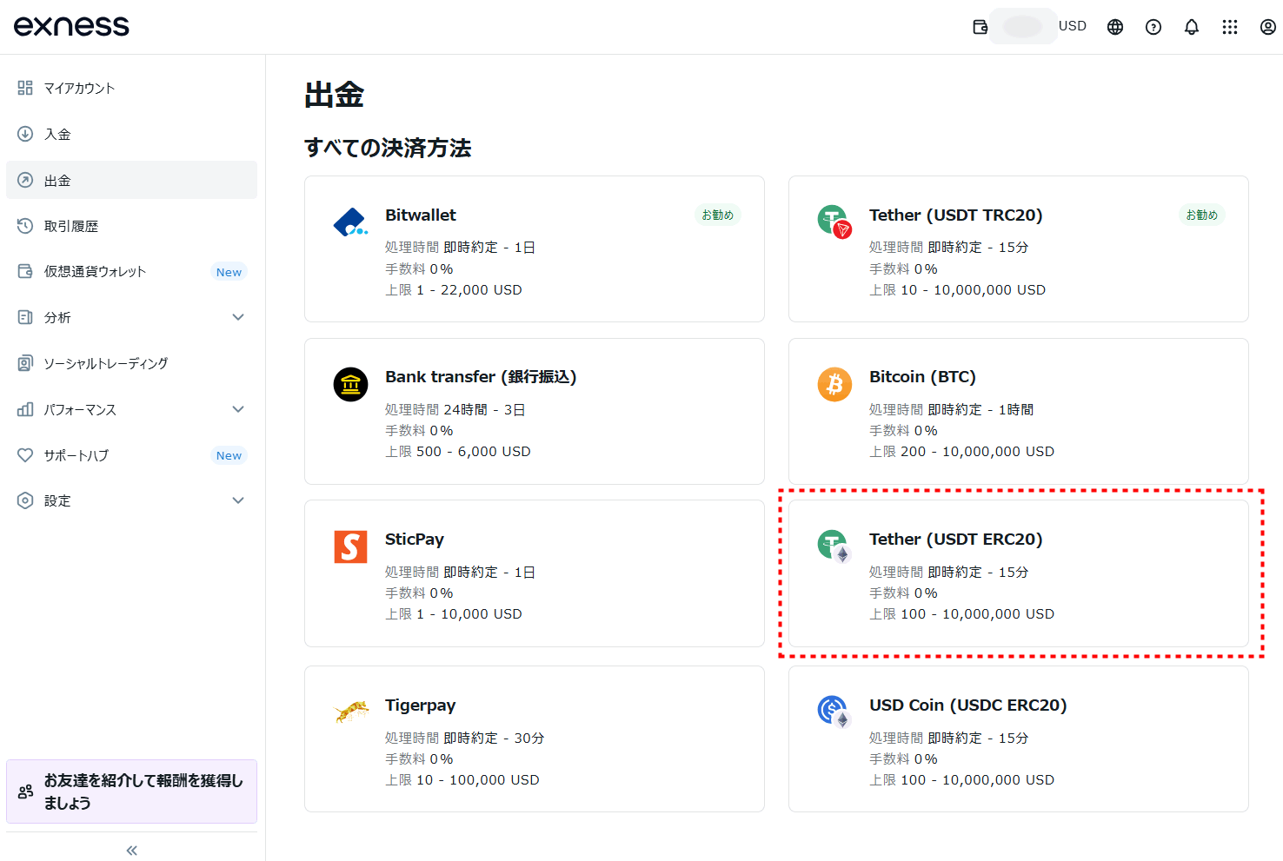The width and height of the screenshot is (1283, 861).
Task: Click the マイアカウント dashboard icon
Action: coord(25,88)
